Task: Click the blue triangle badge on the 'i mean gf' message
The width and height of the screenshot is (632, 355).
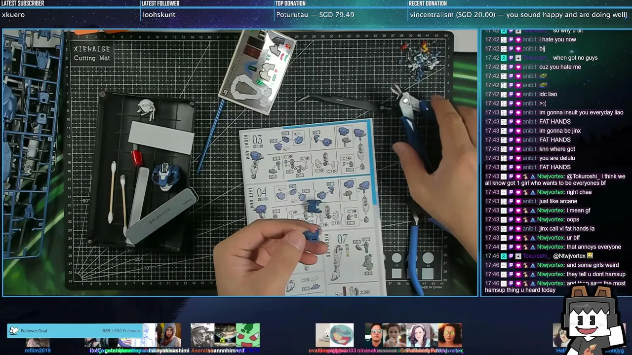Action: [x=533, y=211]
